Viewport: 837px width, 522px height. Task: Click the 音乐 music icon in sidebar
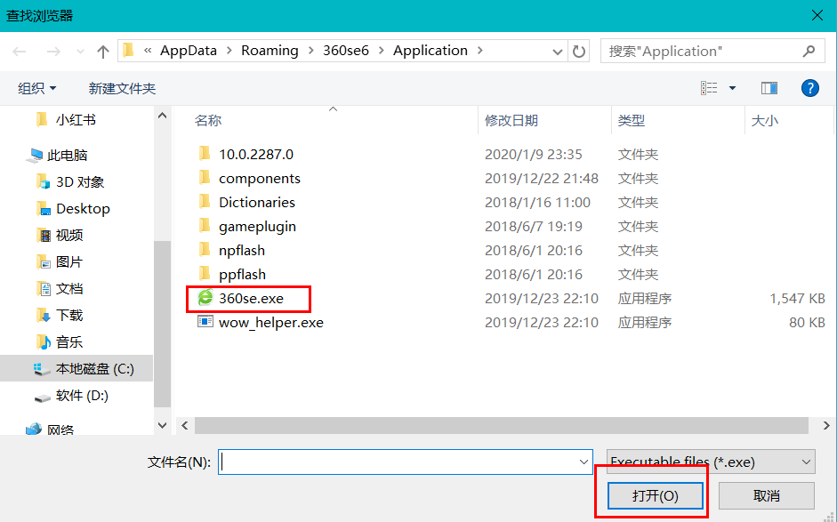click(44, 342)
